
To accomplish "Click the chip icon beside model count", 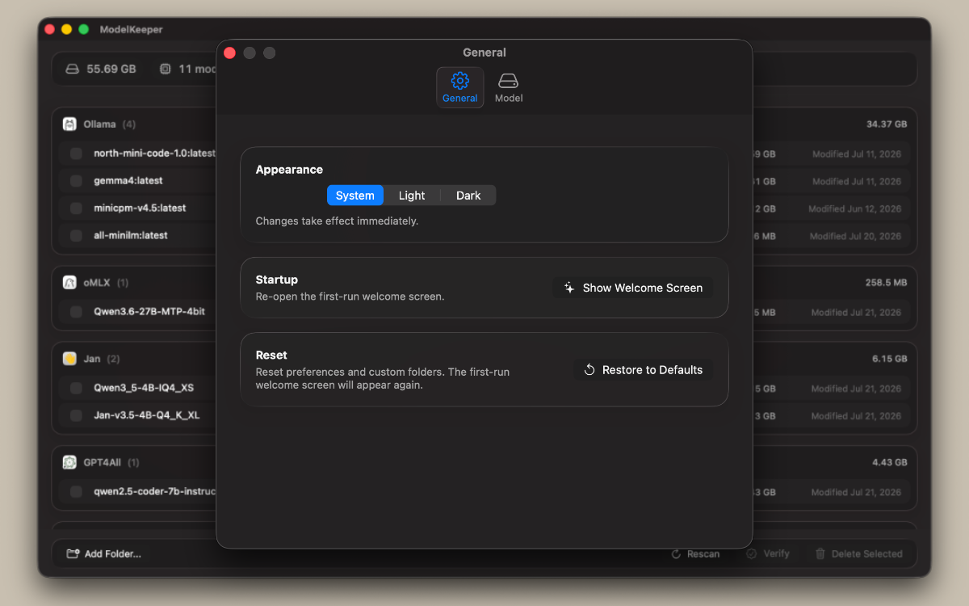I will coord(166,69).
